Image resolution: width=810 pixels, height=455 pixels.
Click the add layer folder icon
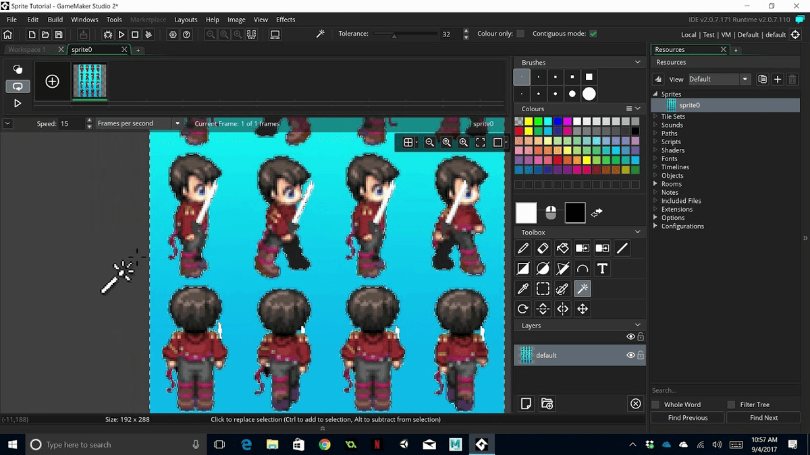coord(547,404)
